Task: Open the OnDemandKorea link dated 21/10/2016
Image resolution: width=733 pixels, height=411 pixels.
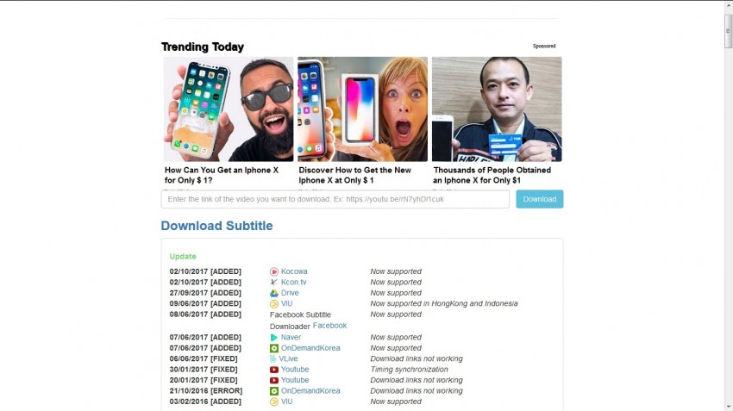Action: click(x=310, y=391)
